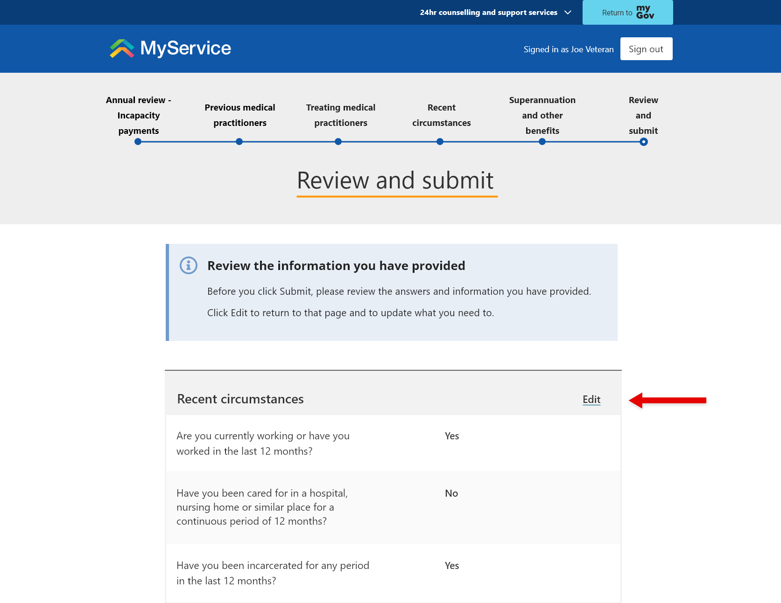The width and height of the screenshot is (781, 603).
Task: Open the Previous medical practitioners step label
Action: (239, 115)
